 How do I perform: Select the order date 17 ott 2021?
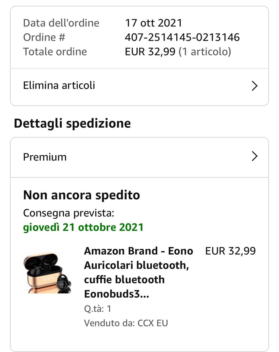[154, 23]
